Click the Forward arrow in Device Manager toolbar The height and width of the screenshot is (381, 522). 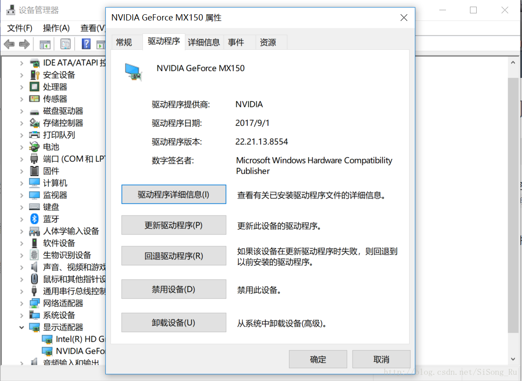click(x=24, y=44)
